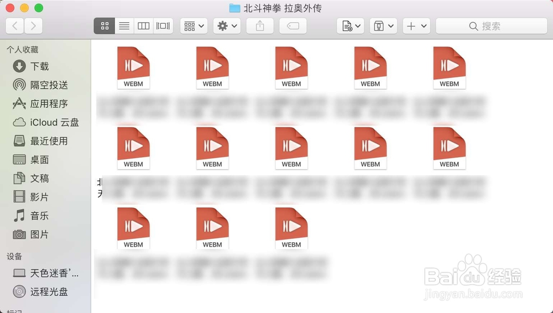This screenshot has width=553, height=313.
Task: Click the 个人收藏 sidebar section header
Action: click(23, 50)
